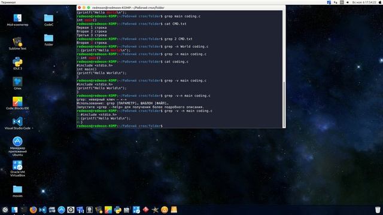
Task: Open Менеджер приложений Ubuntu desktop icon
Action: click(17, 146)
